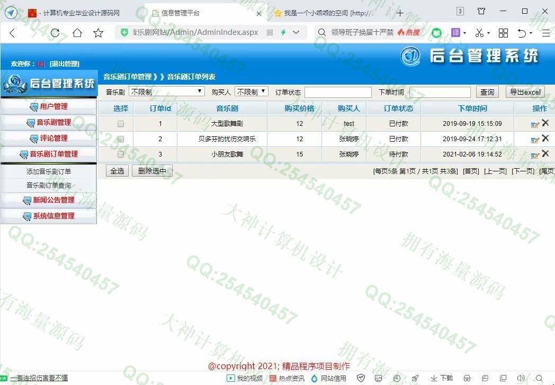The height and width of the screenshot is (385, 555).
Task: Open 下载 downloads in status bar
Action: point(442,378)
